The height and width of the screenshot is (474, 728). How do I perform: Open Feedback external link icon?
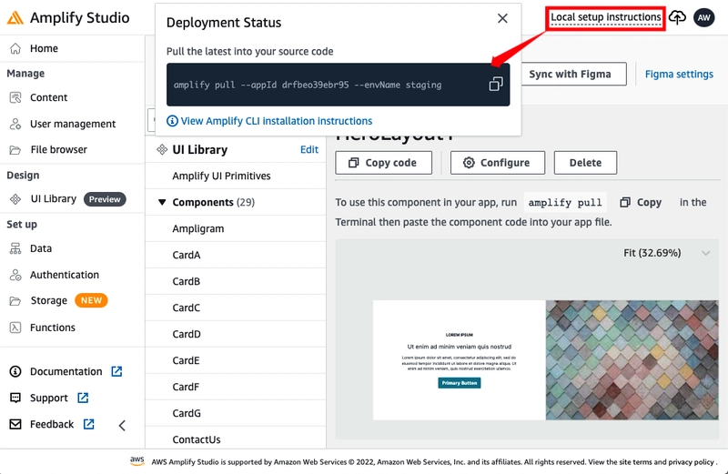(88, 424)
